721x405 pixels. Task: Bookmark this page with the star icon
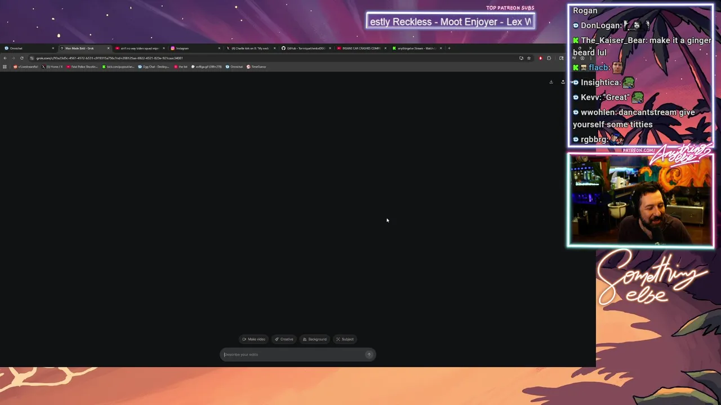click(x=528, y=58)
